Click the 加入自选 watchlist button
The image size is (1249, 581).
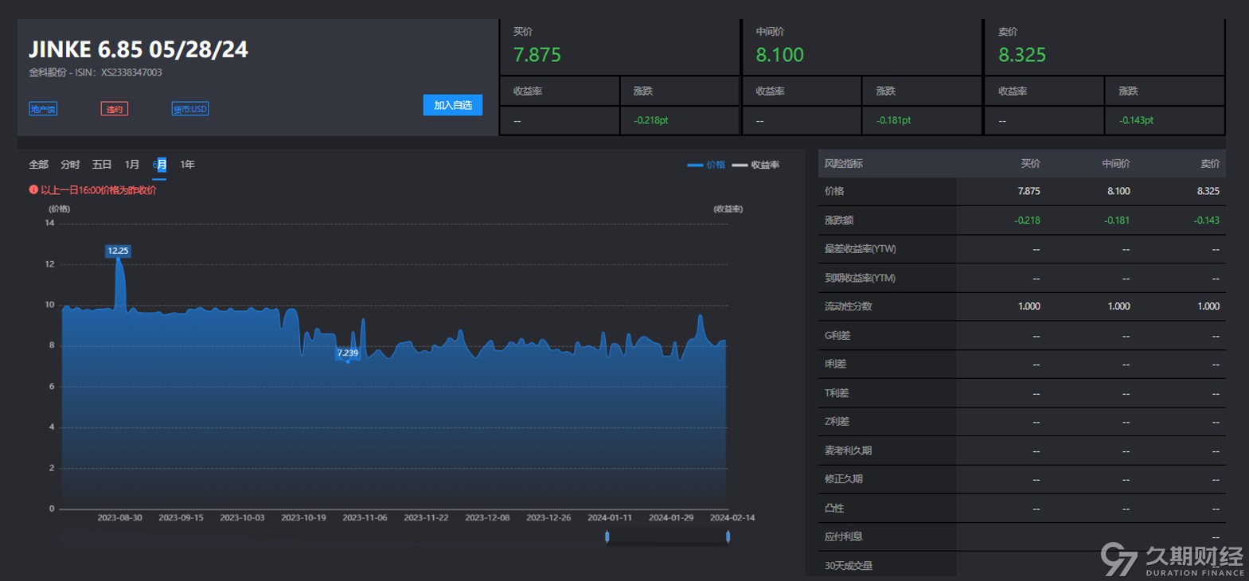pos(452,105)
